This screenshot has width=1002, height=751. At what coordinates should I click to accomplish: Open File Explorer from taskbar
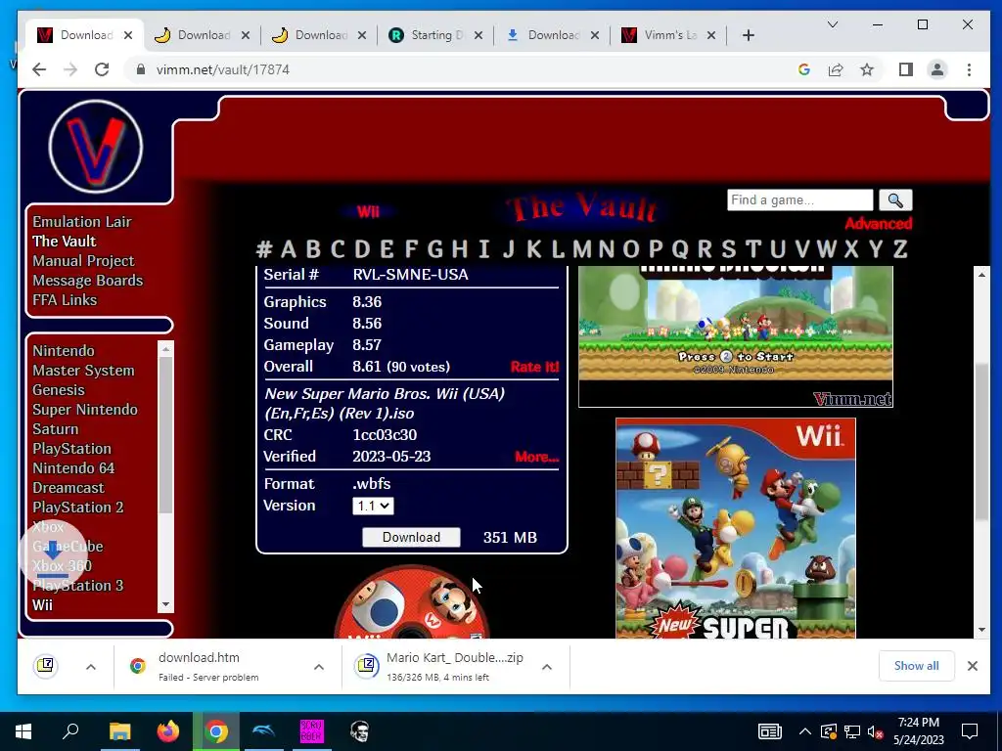click(x=119, y=731)
